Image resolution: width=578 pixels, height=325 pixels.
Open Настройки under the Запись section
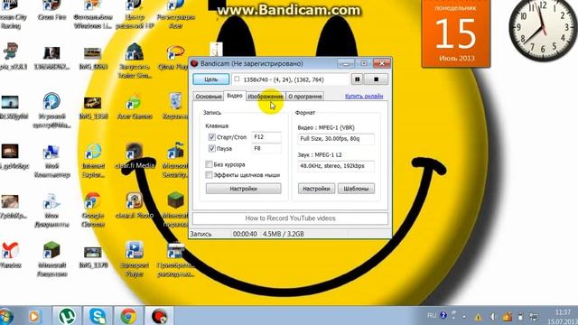(x=243, y=189)
